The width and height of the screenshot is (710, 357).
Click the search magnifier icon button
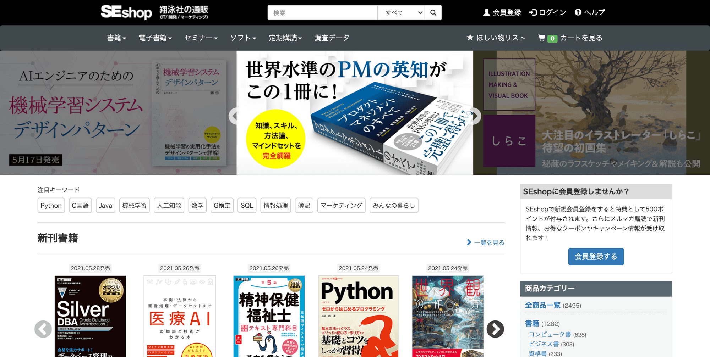coord(433,13)
